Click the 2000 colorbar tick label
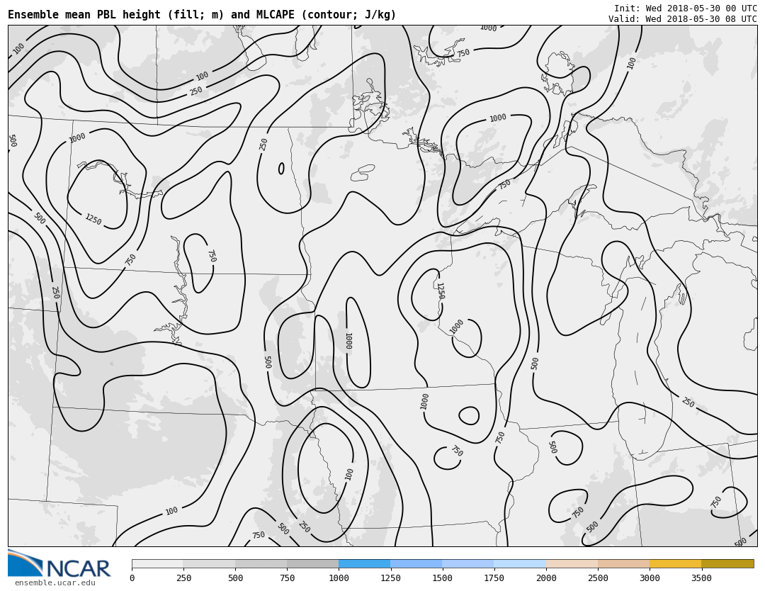This screenshot has width=765, height=591. [x=546, y=578]
